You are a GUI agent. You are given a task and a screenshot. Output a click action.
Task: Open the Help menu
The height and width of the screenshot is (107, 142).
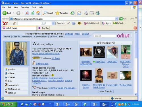[x=41, y=7]
